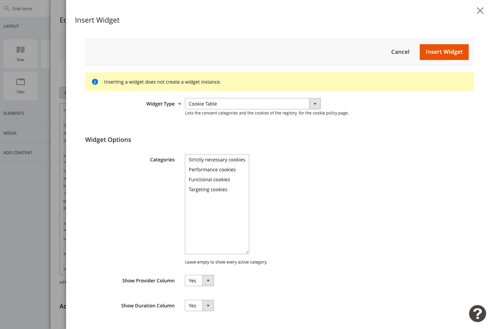Click the Widget Type description text

point(267,113)
